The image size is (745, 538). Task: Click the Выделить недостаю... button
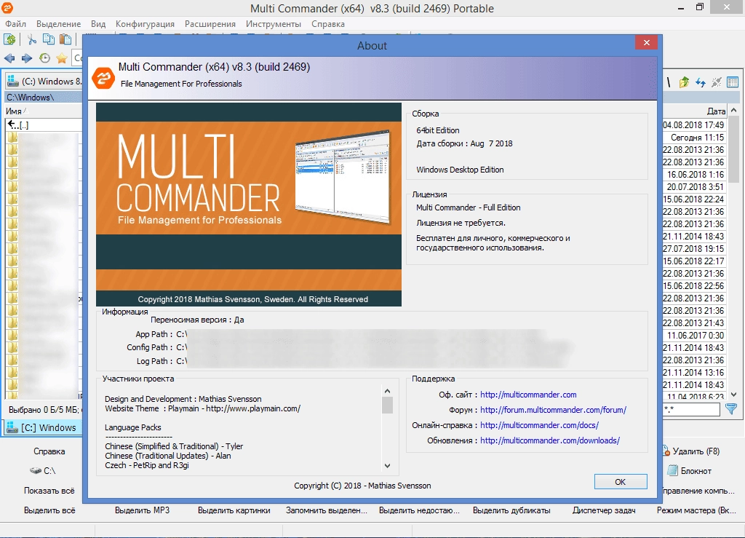419,510
